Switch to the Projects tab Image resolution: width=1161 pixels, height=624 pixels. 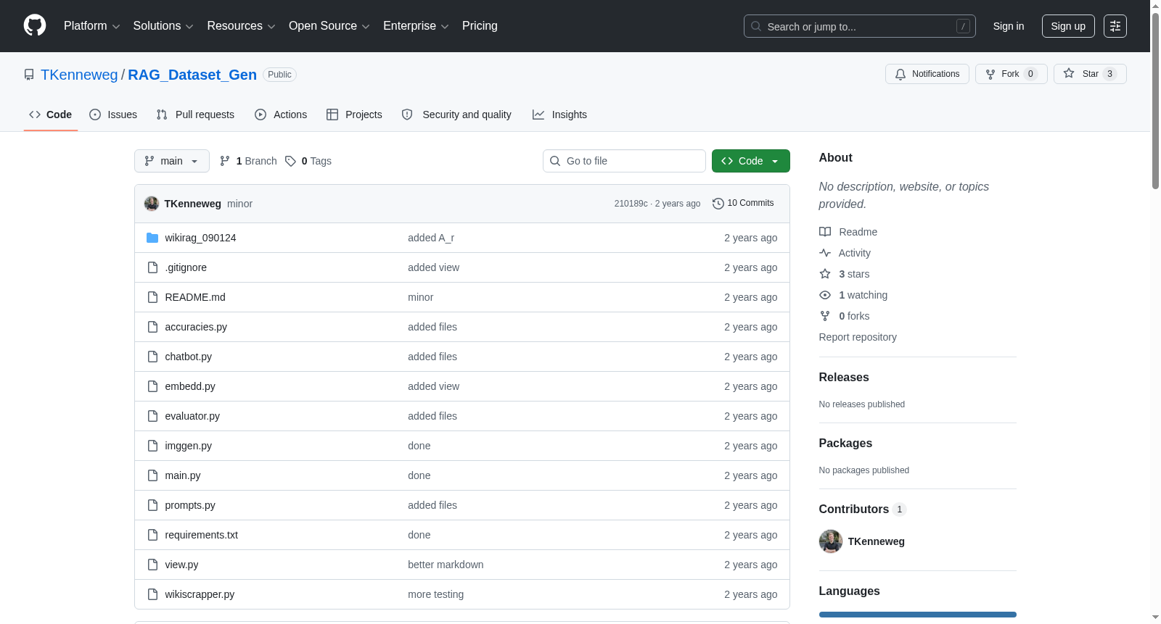point(354,115)
